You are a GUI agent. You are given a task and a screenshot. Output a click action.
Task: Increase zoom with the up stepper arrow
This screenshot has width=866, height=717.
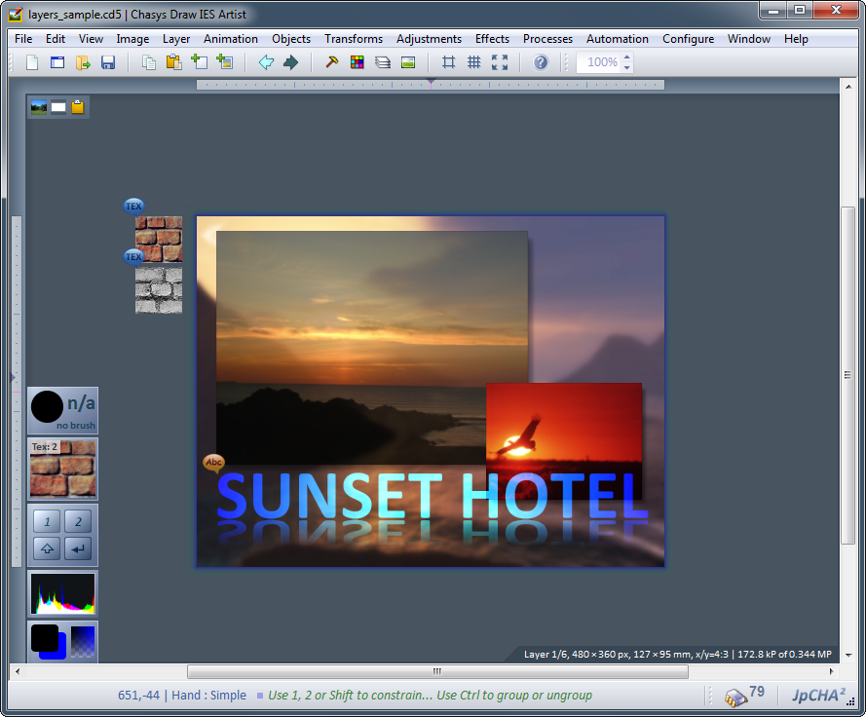click(x=626, y=57)
